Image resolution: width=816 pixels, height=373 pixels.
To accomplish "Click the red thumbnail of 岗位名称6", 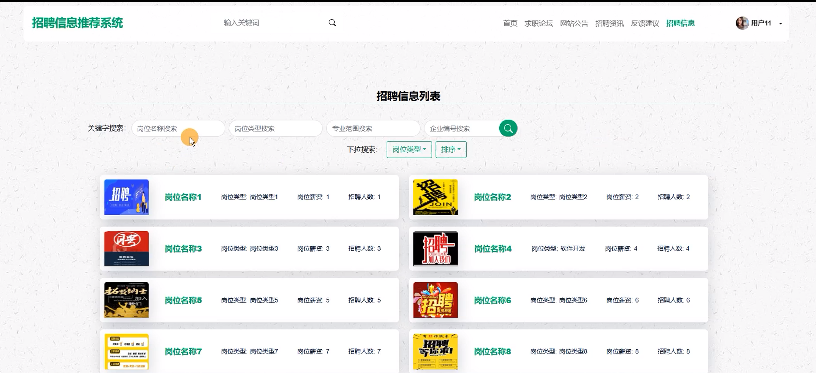I will (x=435, y=300).
